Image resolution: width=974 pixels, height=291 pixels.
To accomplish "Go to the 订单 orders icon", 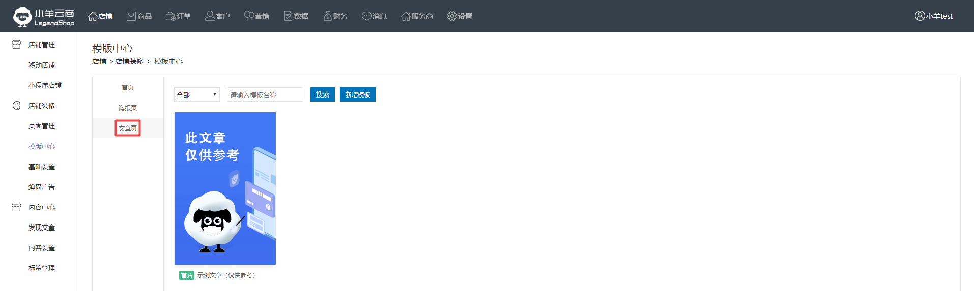I will pyautogui.click(x=170, y=16).
